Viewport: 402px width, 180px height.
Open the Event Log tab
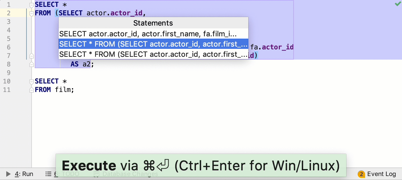pos(382,174)
